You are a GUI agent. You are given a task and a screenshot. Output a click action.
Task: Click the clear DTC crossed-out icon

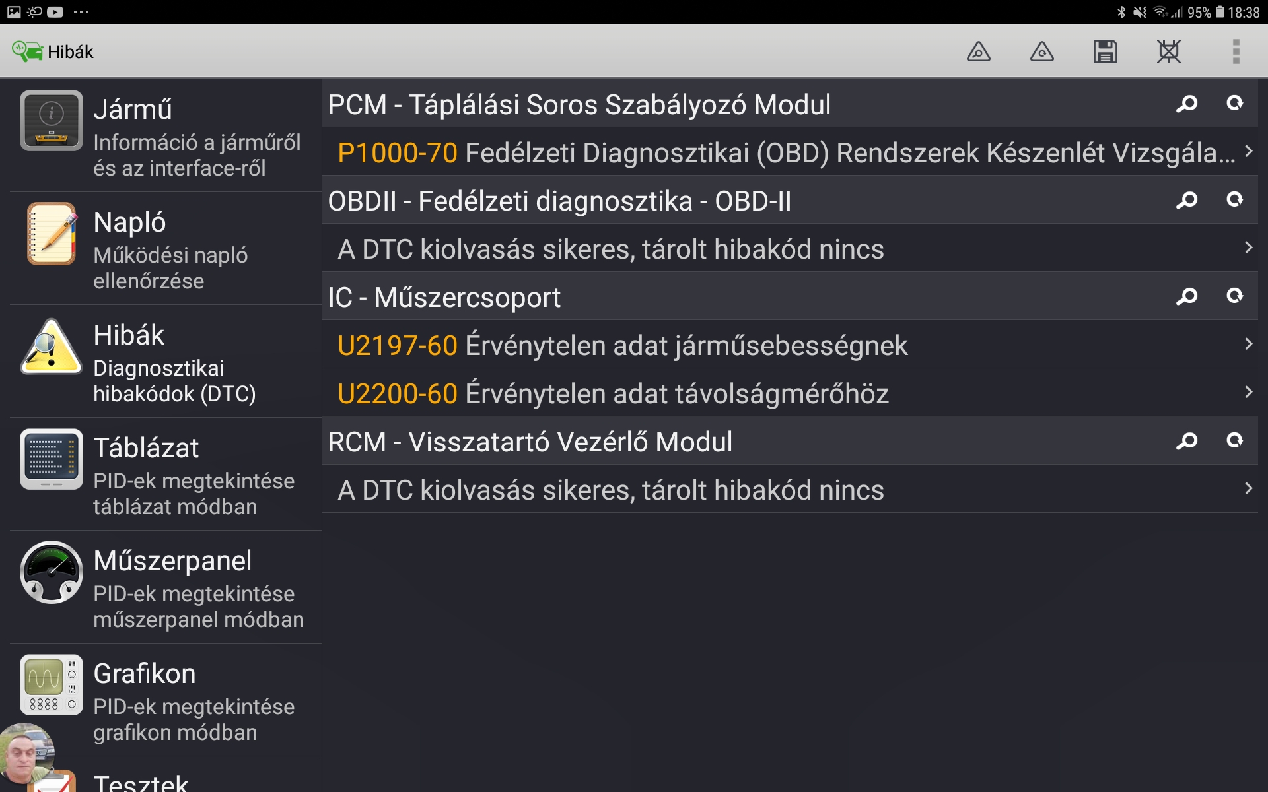tap(1168, 51)
